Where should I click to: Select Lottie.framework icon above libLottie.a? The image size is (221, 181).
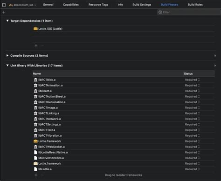coord(35,163)
